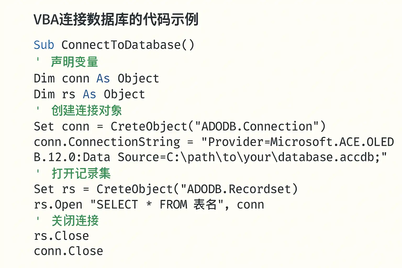Click the rs.Open statement
The height and width of the screenshot is (268, 402).
click(x=149, y=205)
